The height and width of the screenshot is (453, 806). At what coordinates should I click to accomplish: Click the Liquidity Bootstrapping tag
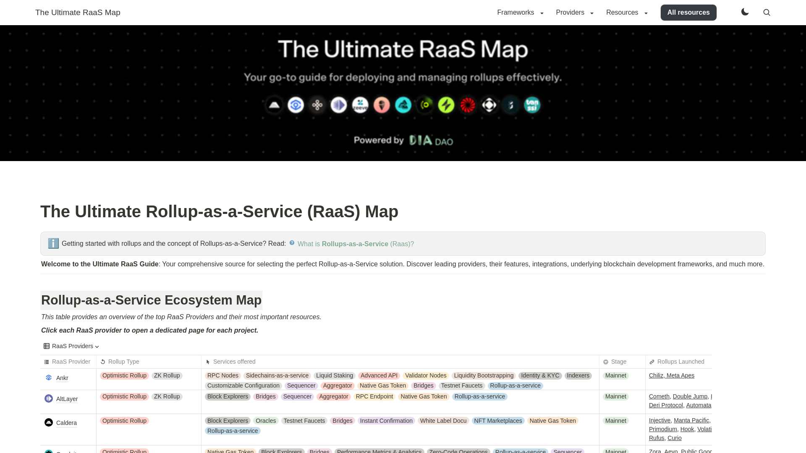tap(484, 375)
